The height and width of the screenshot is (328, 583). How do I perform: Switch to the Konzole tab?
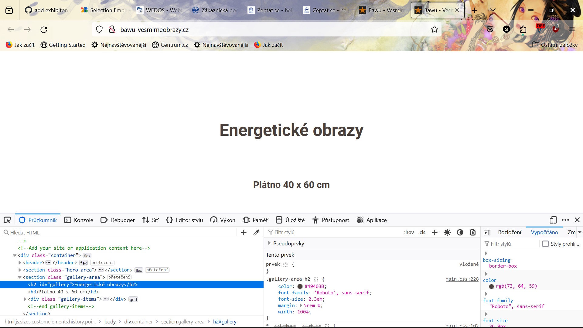pyautogui.click(x=79, y=220)
